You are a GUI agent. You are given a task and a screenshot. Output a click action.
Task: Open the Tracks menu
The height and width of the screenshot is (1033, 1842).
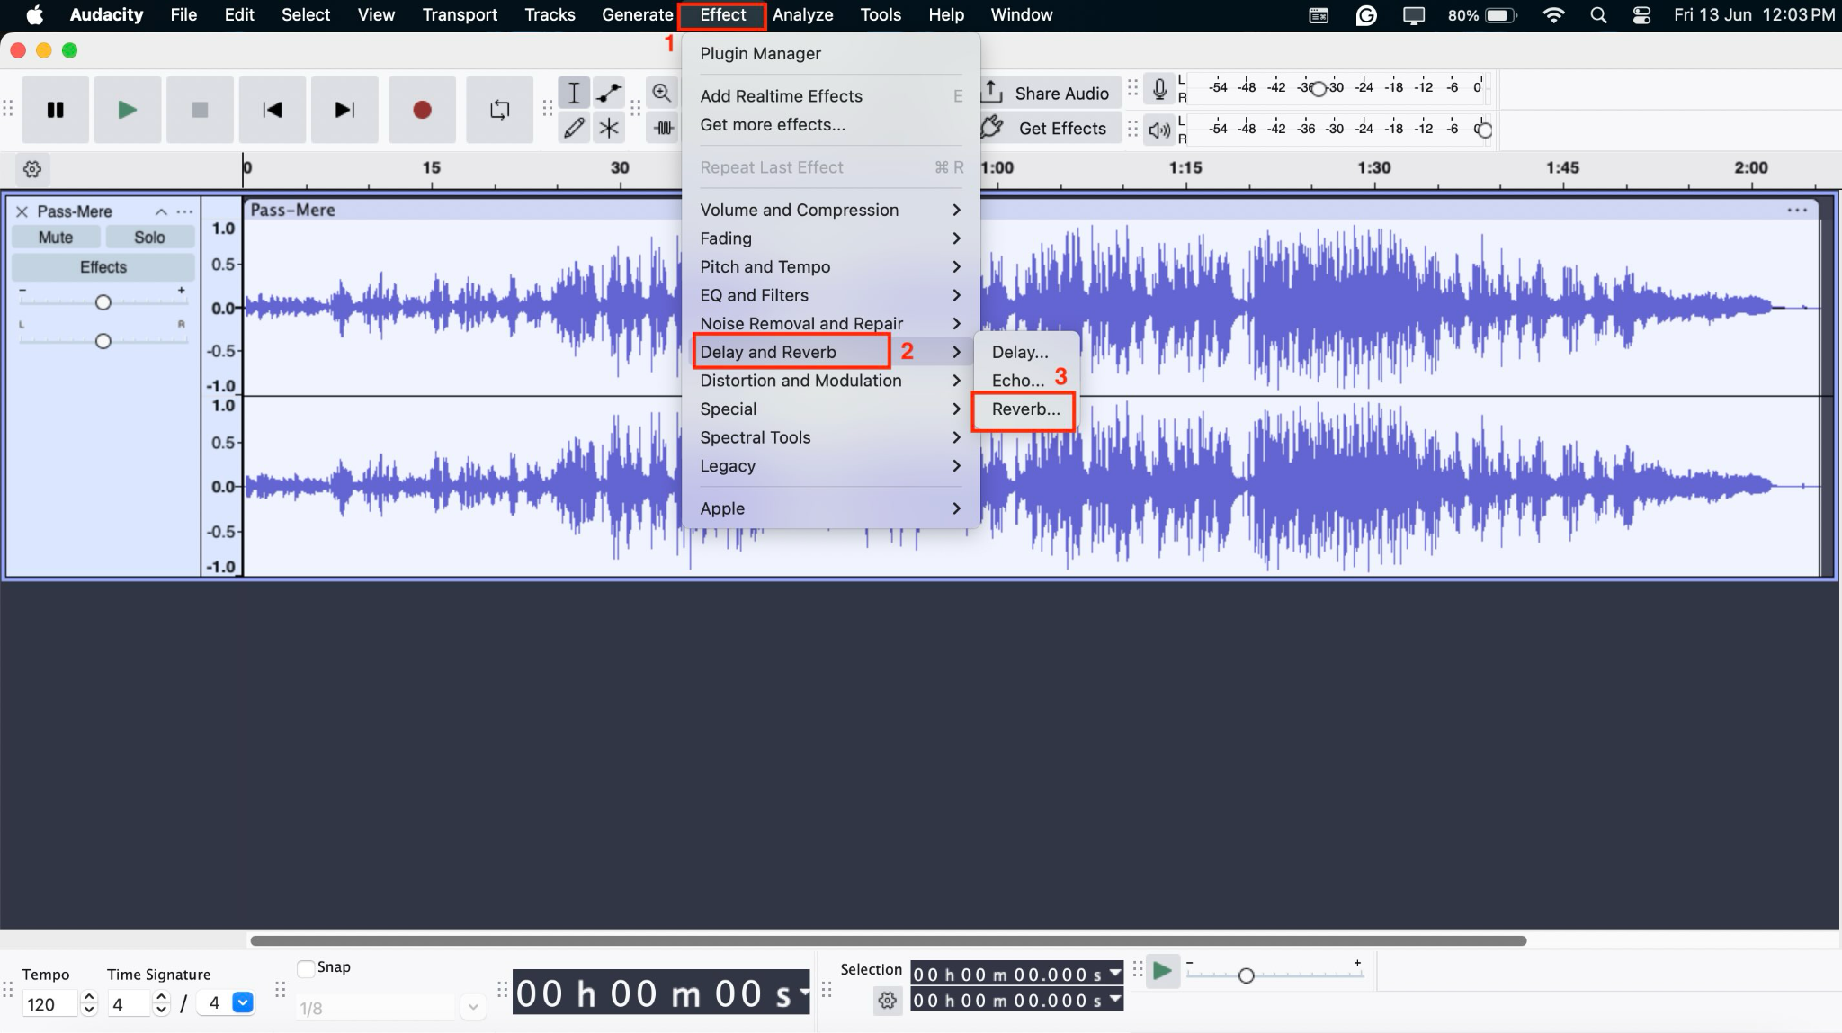coord(550,15)
